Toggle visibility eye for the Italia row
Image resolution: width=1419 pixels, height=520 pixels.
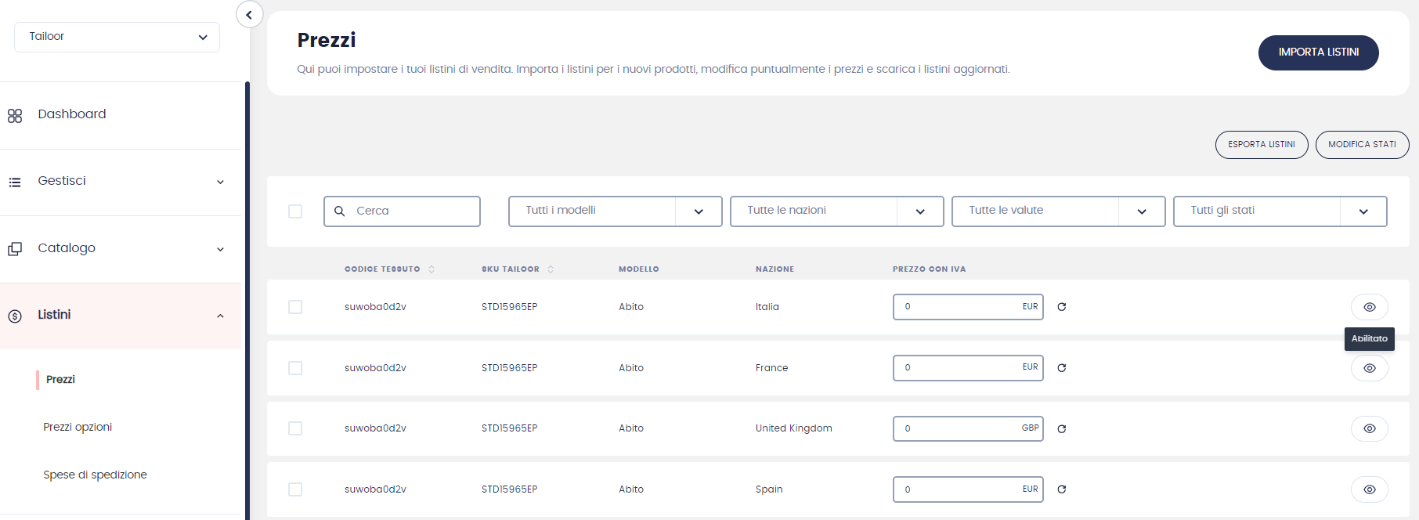pyautogui.click(x=1369, y=307)
